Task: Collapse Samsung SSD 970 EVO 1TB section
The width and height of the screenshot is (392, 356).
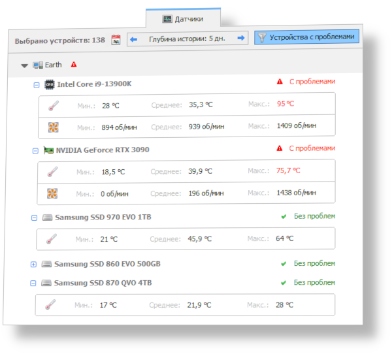Action: 34,218
